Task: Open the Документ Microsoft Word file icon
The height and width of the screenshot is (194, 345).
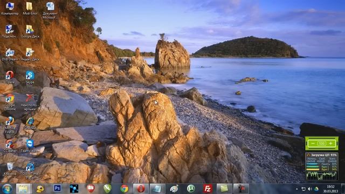Action: coord(50,10)
